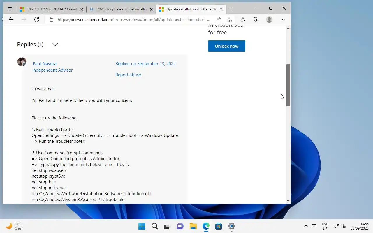Open the touch keyboard tray icon
This screenshot has width=373, height=233.
pyautogui.click(x=314, y=226)
